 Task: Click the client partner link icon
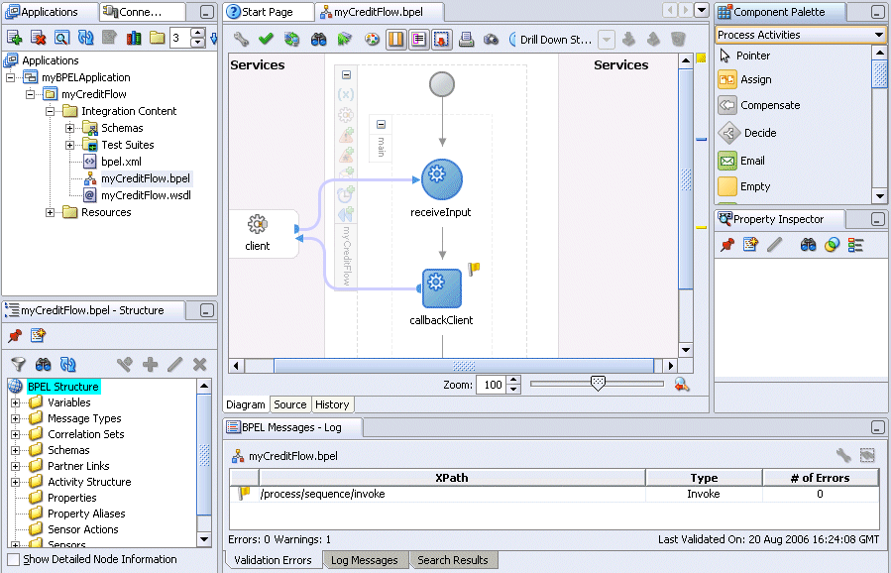(x=258, y=226)
